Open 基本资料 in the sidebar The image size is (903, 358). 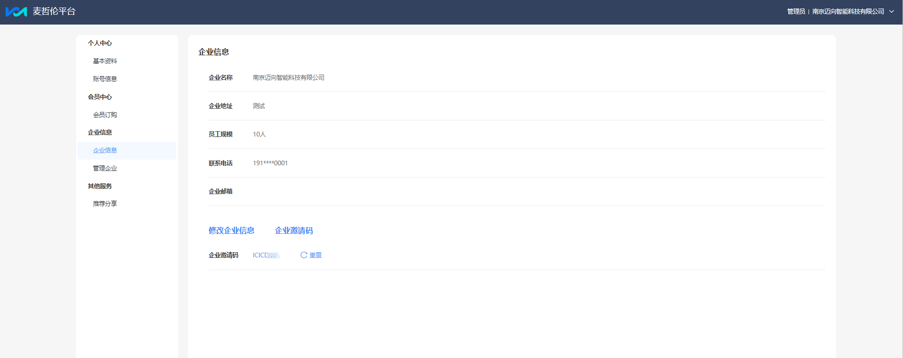point(105,61)
